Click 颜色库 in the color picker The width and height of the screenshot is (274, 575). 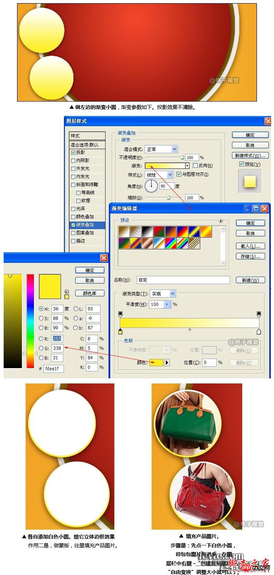[x=90, y=293]
